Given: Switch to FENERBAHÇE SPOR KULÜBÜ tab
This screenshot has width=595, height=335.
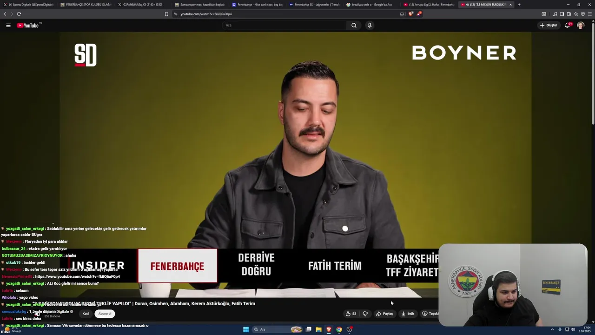Looking at the screenshot, I should pos(86,5).
